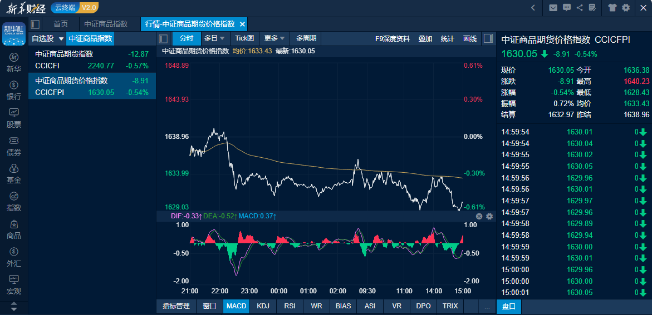
Task: Open the 银行 sidebar section
Action: (14, 91)
